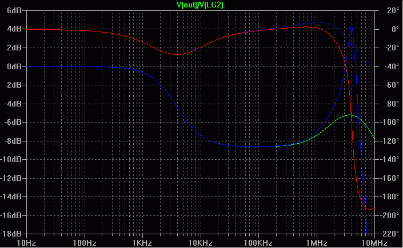Click the -16dB magnitude axis label
The image size is (403, 248).
(x=11, y=215)
